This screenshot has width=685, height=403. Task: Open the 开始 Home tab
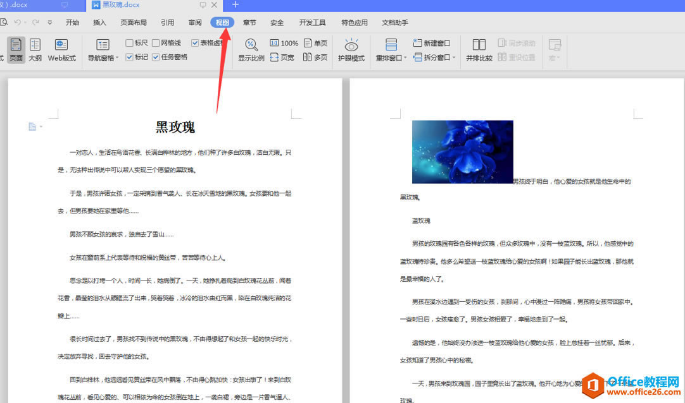tap(72, 23)
